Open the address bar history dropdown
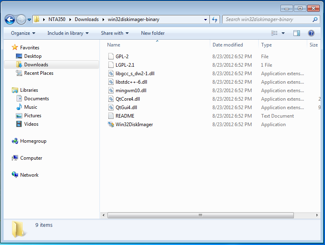Viewport: 325px width, 245px height. click(x=205, y=20)
